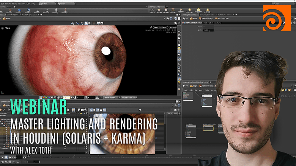Toggle the highlighted viewport toolbar snapshot icon
The height and width of the screenshot is (166, 296).
pos(86,23)
